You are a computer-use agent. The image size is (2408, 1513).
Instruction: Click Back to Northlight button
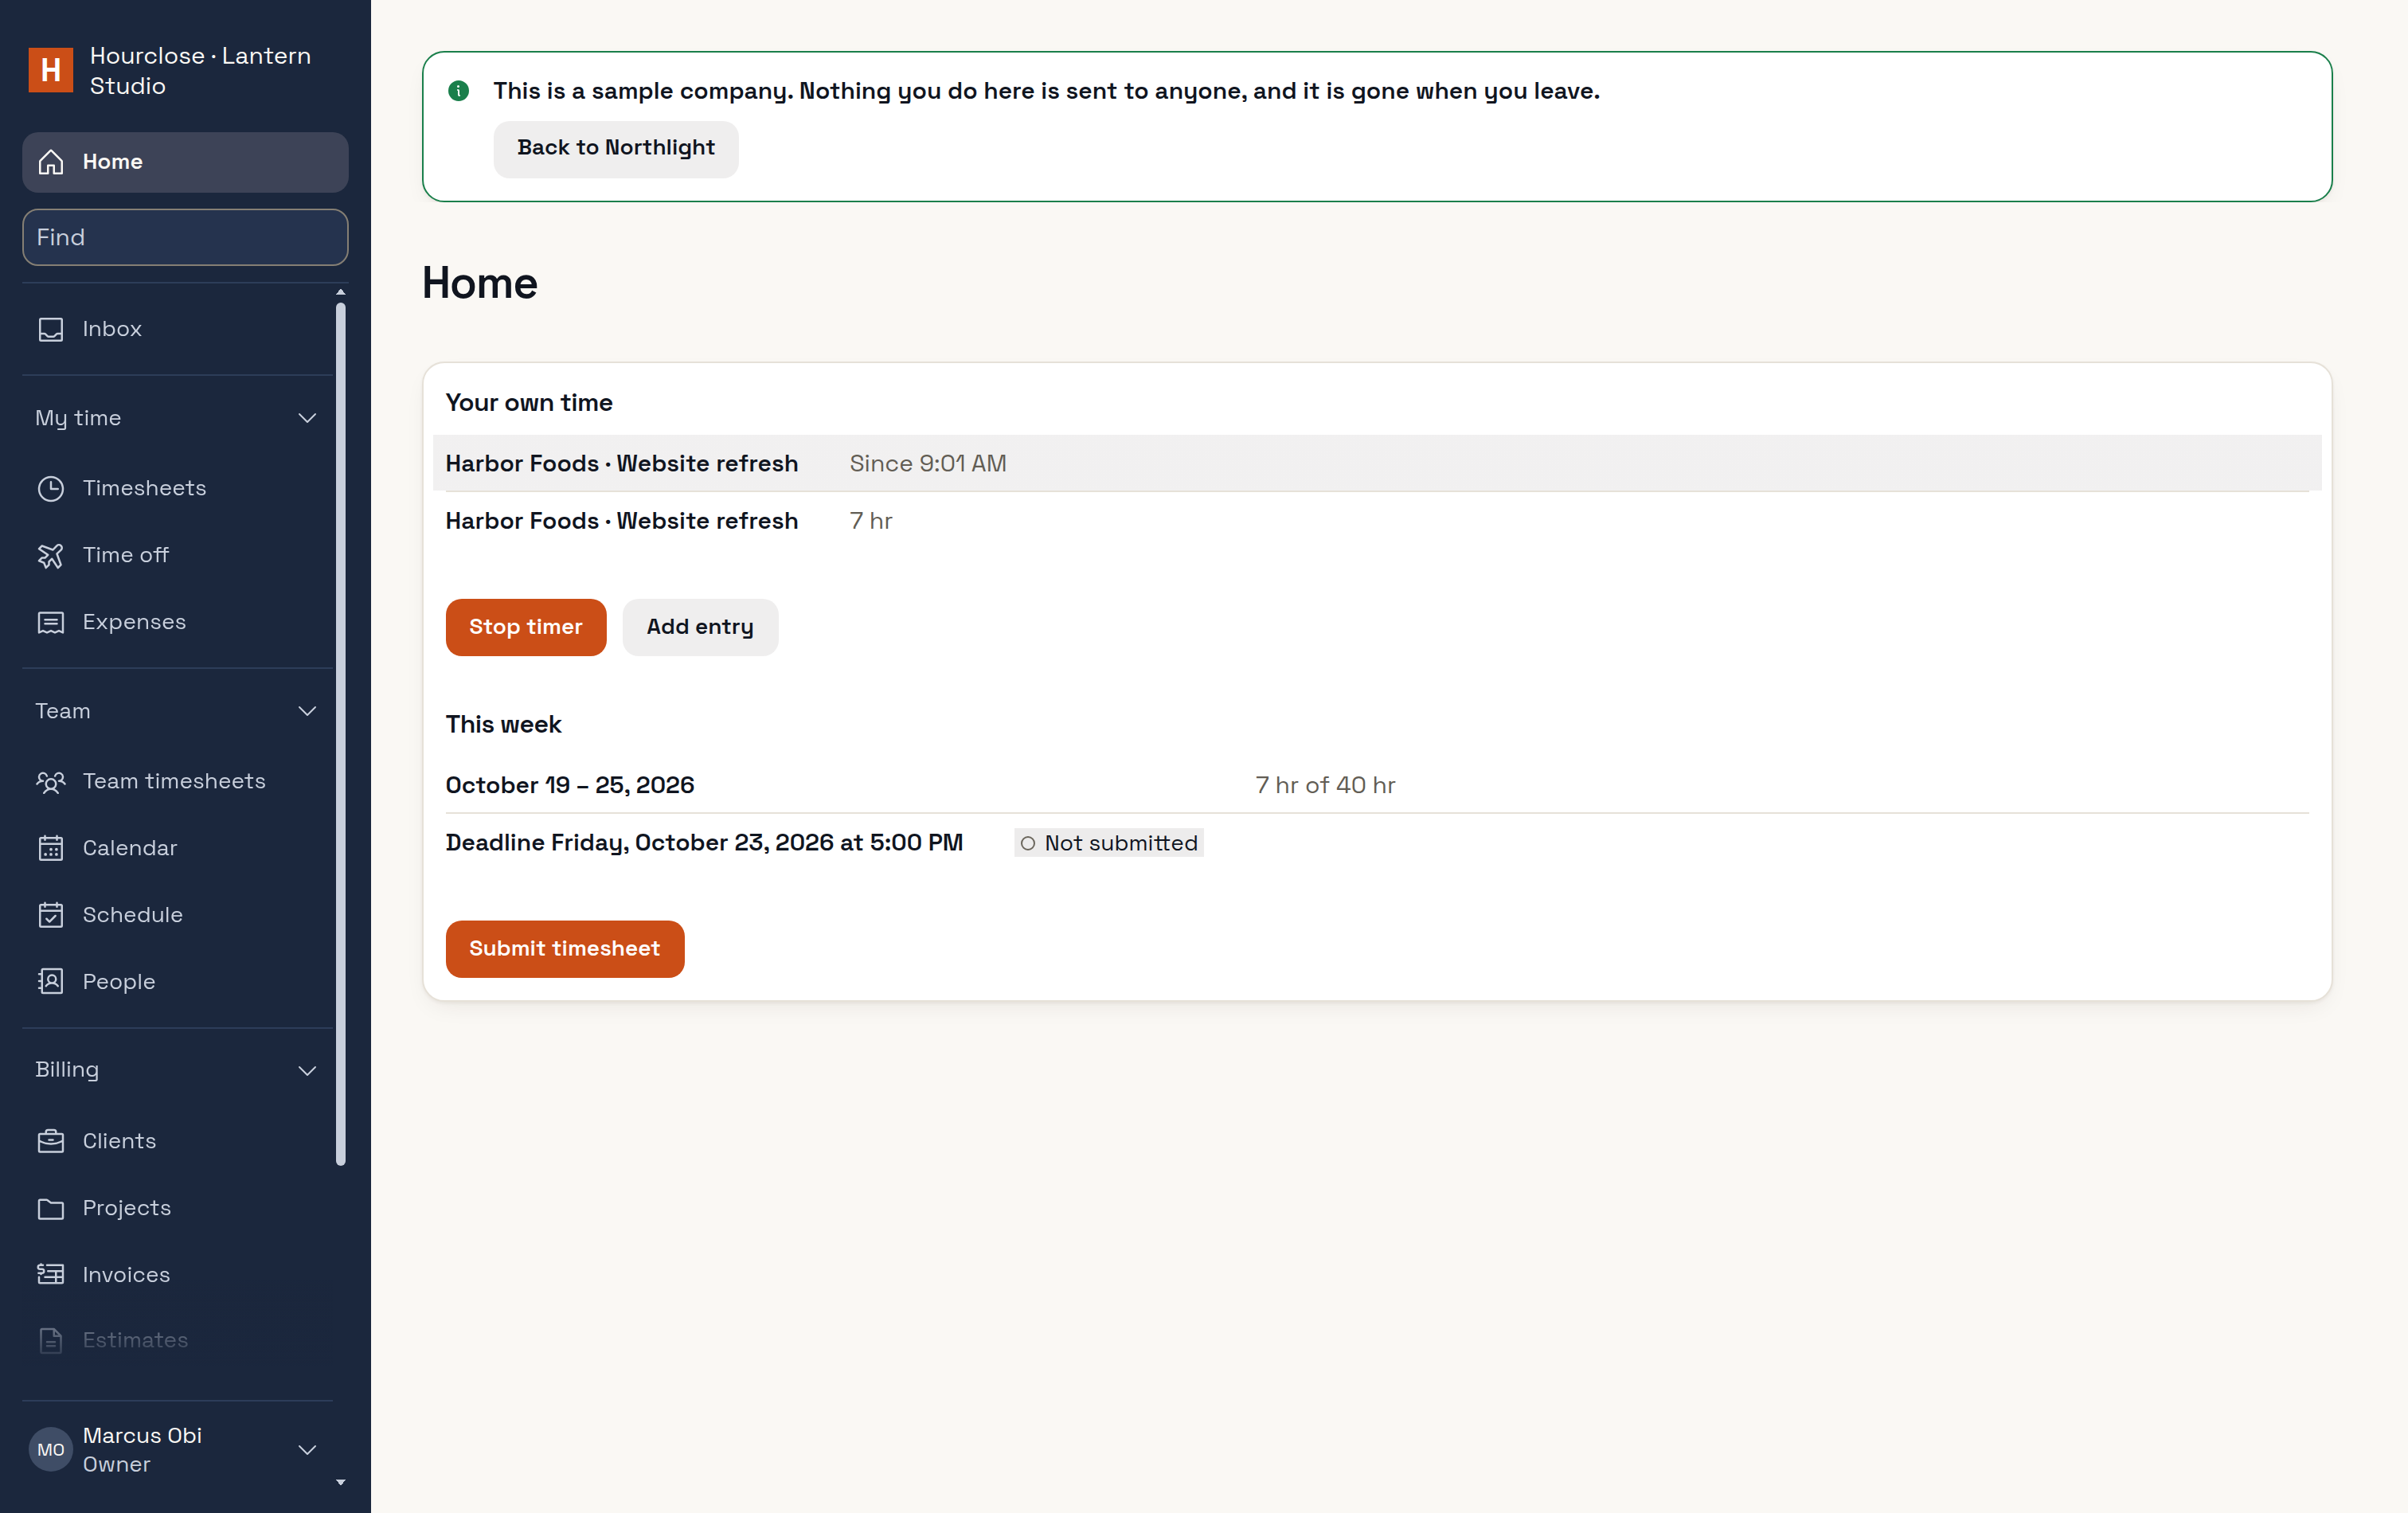pos(616,148)
